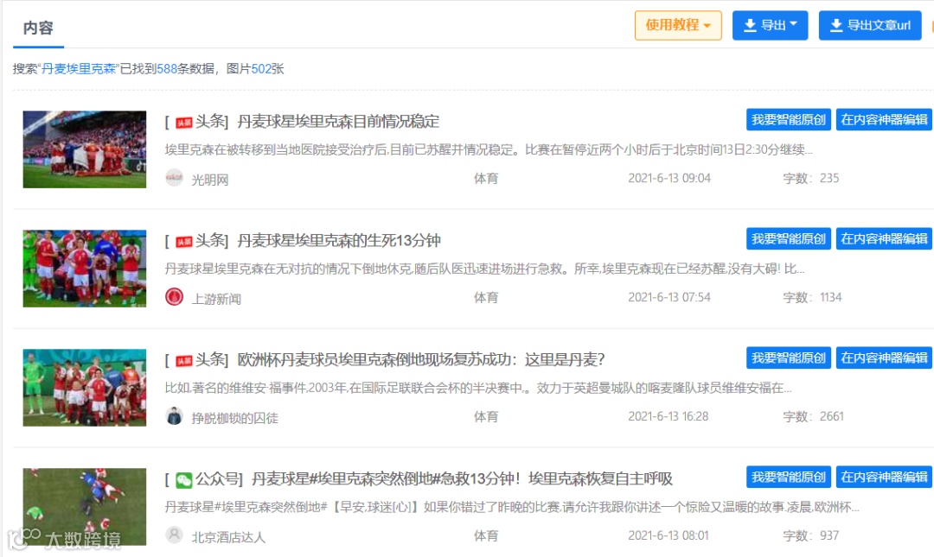Viewport: 934px width, 557px height.
Task: Click 我要智能原创 for 恢复自主呼吸 article
Action: click(788, 477)
